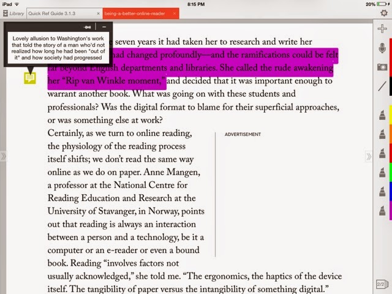Select the red highlighter tool
Screen dimensions: 392x294
click(382, 153)
